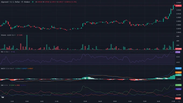This screenshot has height=103, width=183.
Task: Click the TradingView logo
Action: [3, 97]
